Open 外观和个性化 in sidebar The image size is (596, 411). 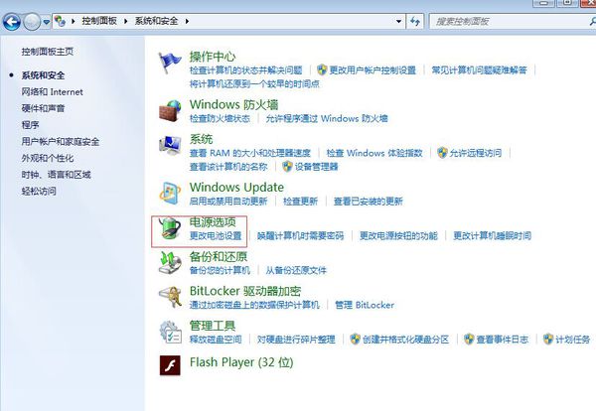click(48, 158)
